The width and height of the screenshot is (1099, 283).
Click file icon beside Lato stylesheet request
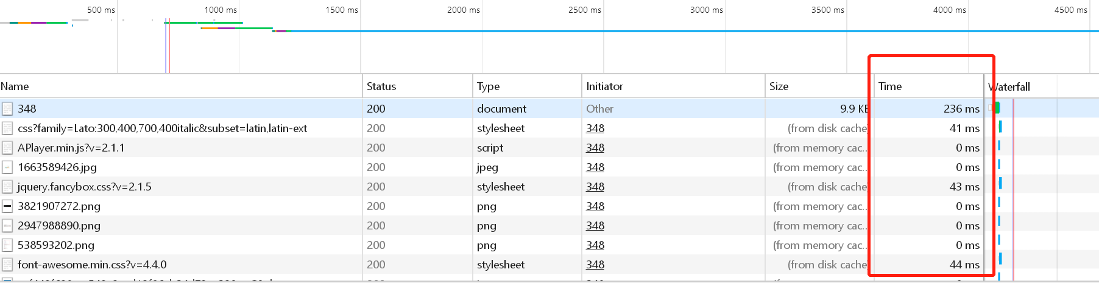tap(7, 128)
